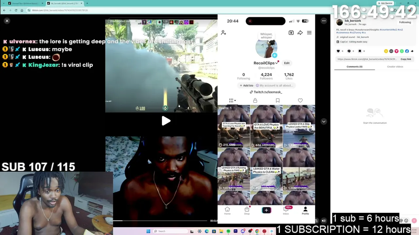Click the Ask Gemini button
Screen dimensions: 419x235
click(x=385, y=3)
